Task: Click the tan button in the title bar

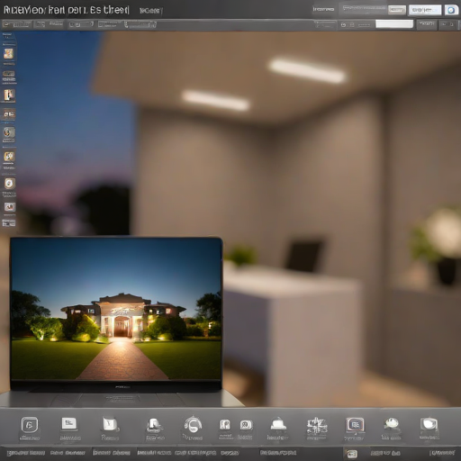Action: click(x=397, y=10)
